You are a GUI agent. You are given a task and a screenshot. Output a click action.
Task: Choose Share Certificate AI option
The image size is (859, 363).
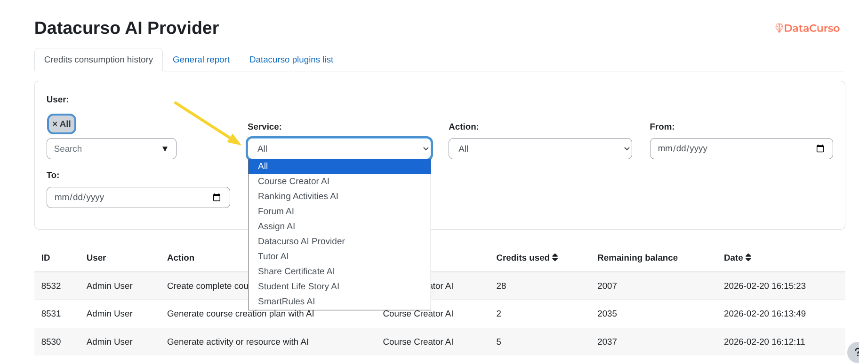coord(296,271)
